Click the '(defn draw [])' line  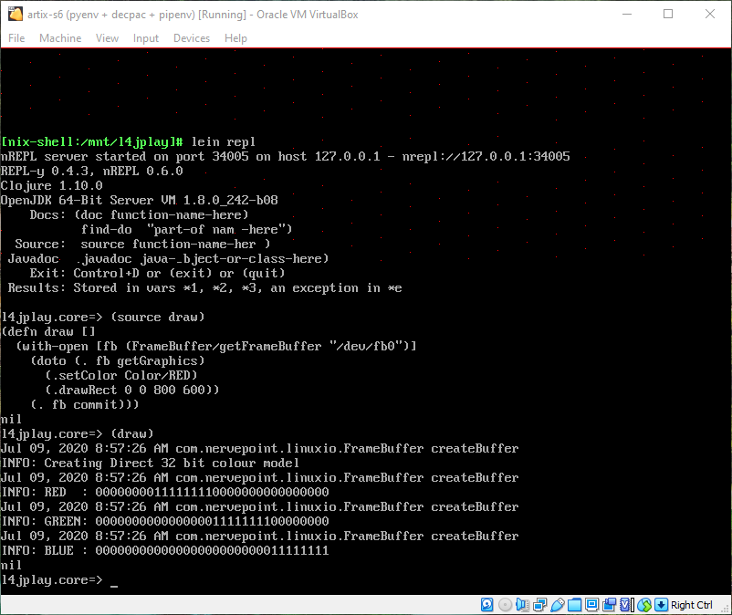(x=48, y=332)
